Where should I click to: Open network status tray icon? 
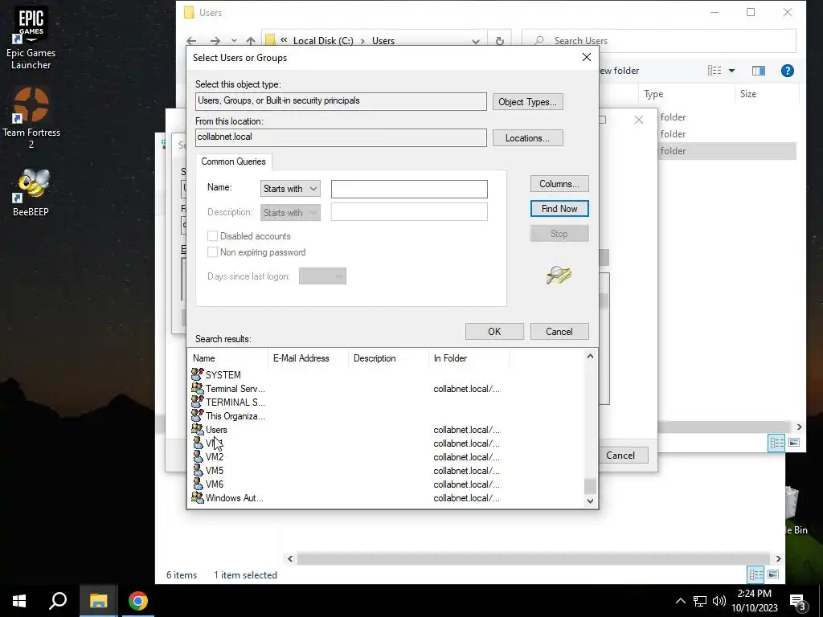click(700, 601)
